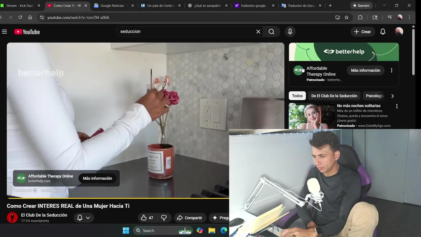
Task: Open El Club De la Seducción channel name
Action: 44,215
